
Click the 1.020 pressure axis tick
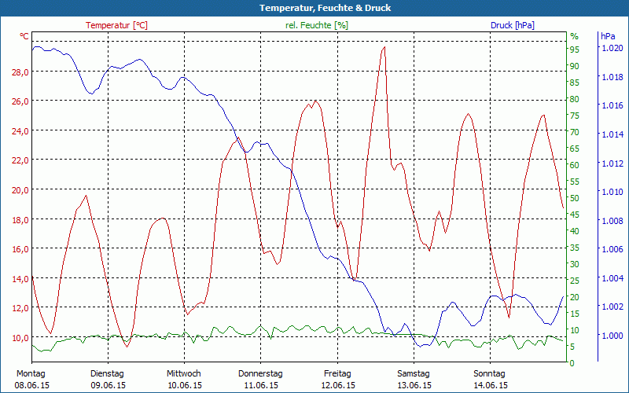[612, 49]
